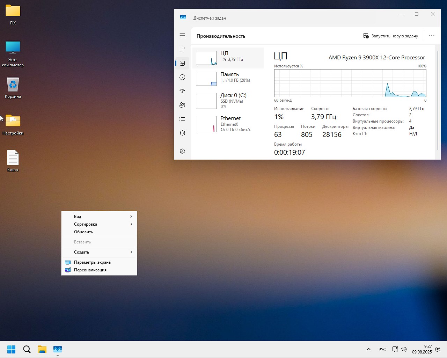Expand the Сортировка submenu
The image size is (447, 358).
tap(99, 224)
